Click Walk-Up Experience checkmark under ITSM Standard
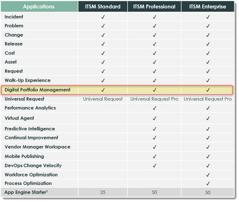Screen dimensions: 239x202 103,80
